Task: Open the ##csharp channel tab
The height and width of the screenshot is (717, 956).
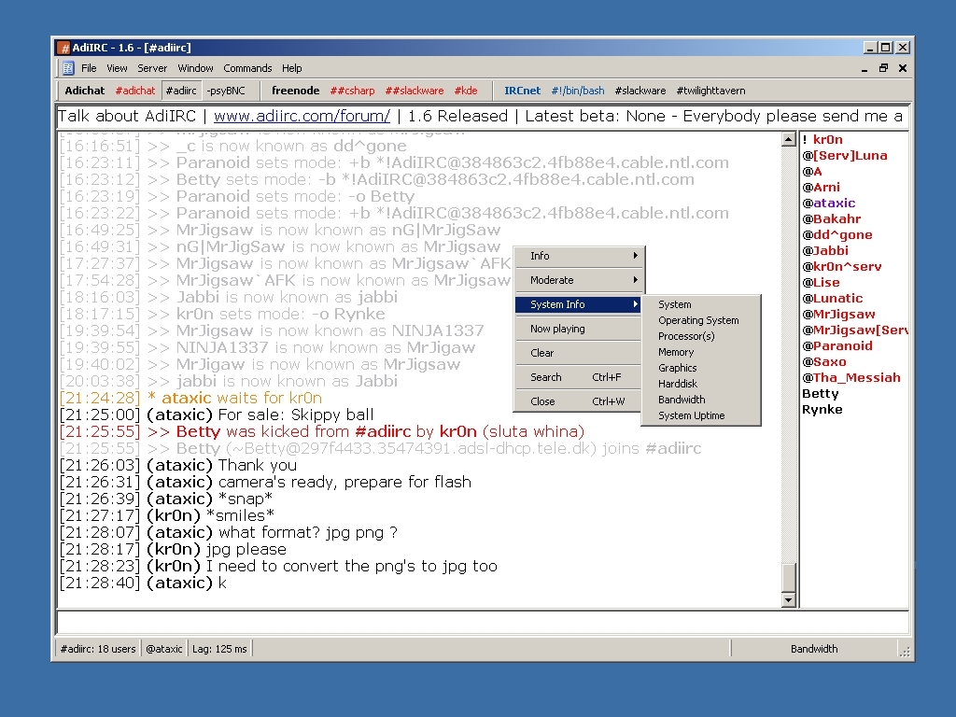Action: tap(352, 91)
